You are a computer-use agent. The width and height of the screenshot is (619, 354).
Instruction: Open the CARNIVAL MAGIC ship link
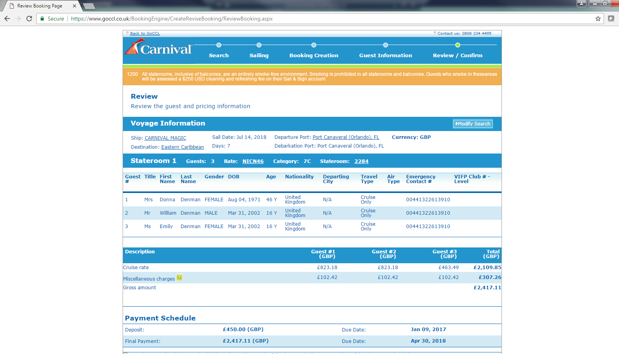pos(165,138)
